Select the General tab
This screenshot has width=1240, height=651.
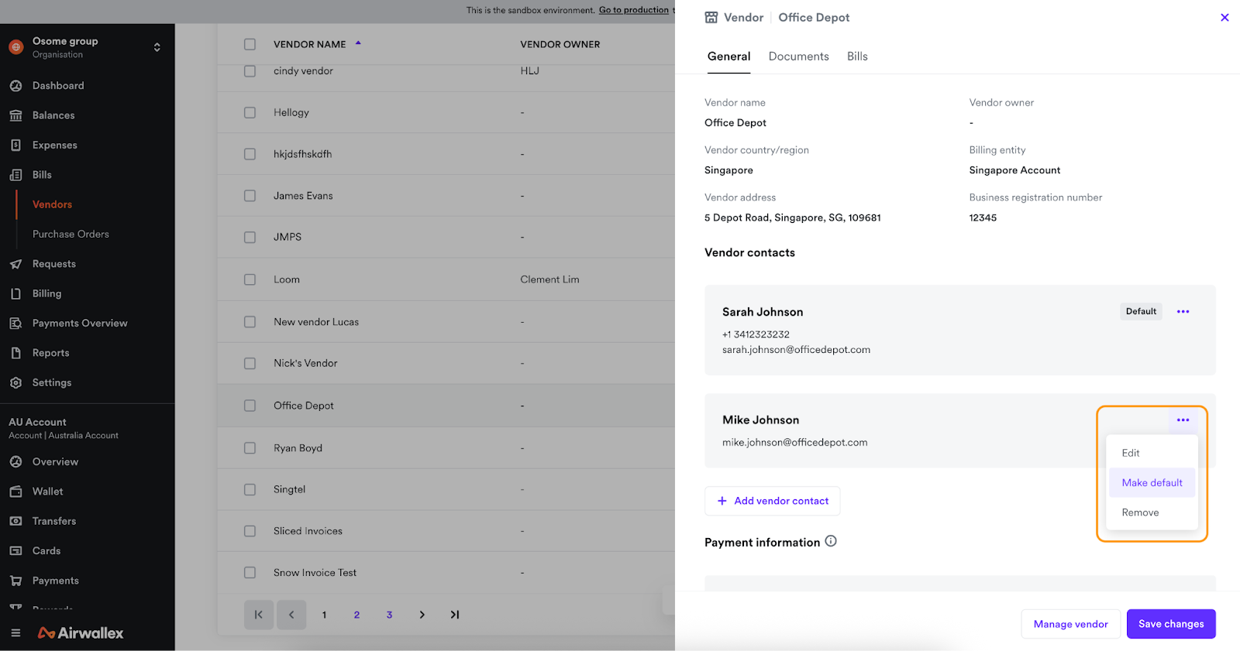point(728,57)
